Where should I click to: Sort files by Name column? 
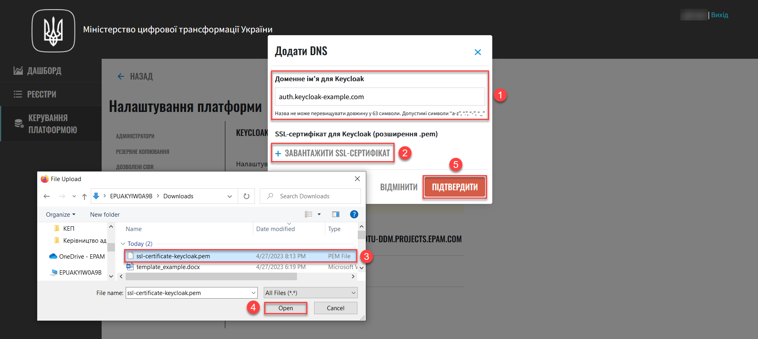(134, 229)
